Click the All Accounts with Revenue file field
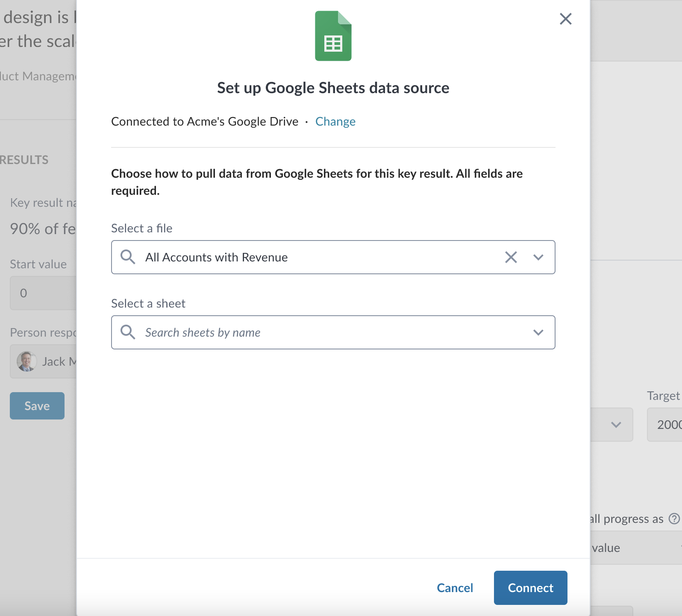Viewport: 682px width, 616px height. click(333, 257)
